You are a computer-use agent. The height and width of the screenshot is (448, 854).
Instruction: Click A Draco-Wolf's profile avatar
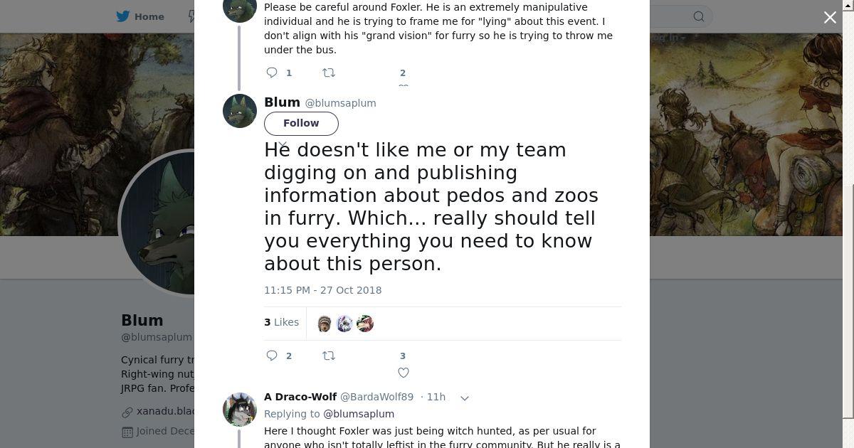[240, 409]
